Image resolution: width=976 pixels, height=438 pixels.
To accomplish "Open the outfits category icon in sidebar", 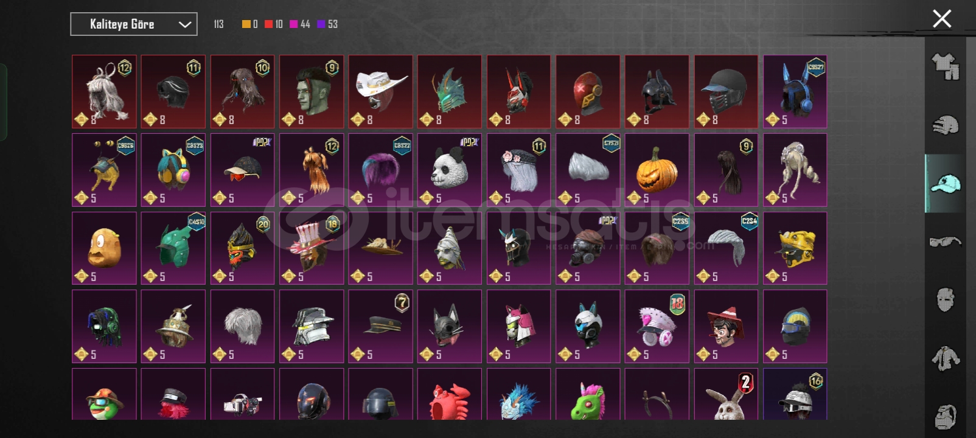I will [x=945, y=66].
